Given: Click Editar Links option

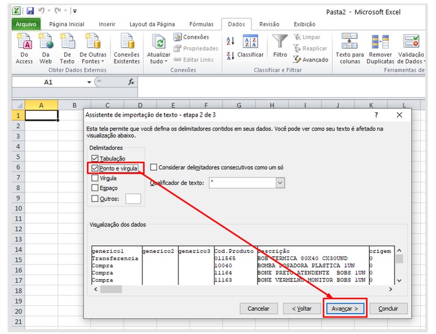Looking at the screenshot, I should click(x=194, y=60).
